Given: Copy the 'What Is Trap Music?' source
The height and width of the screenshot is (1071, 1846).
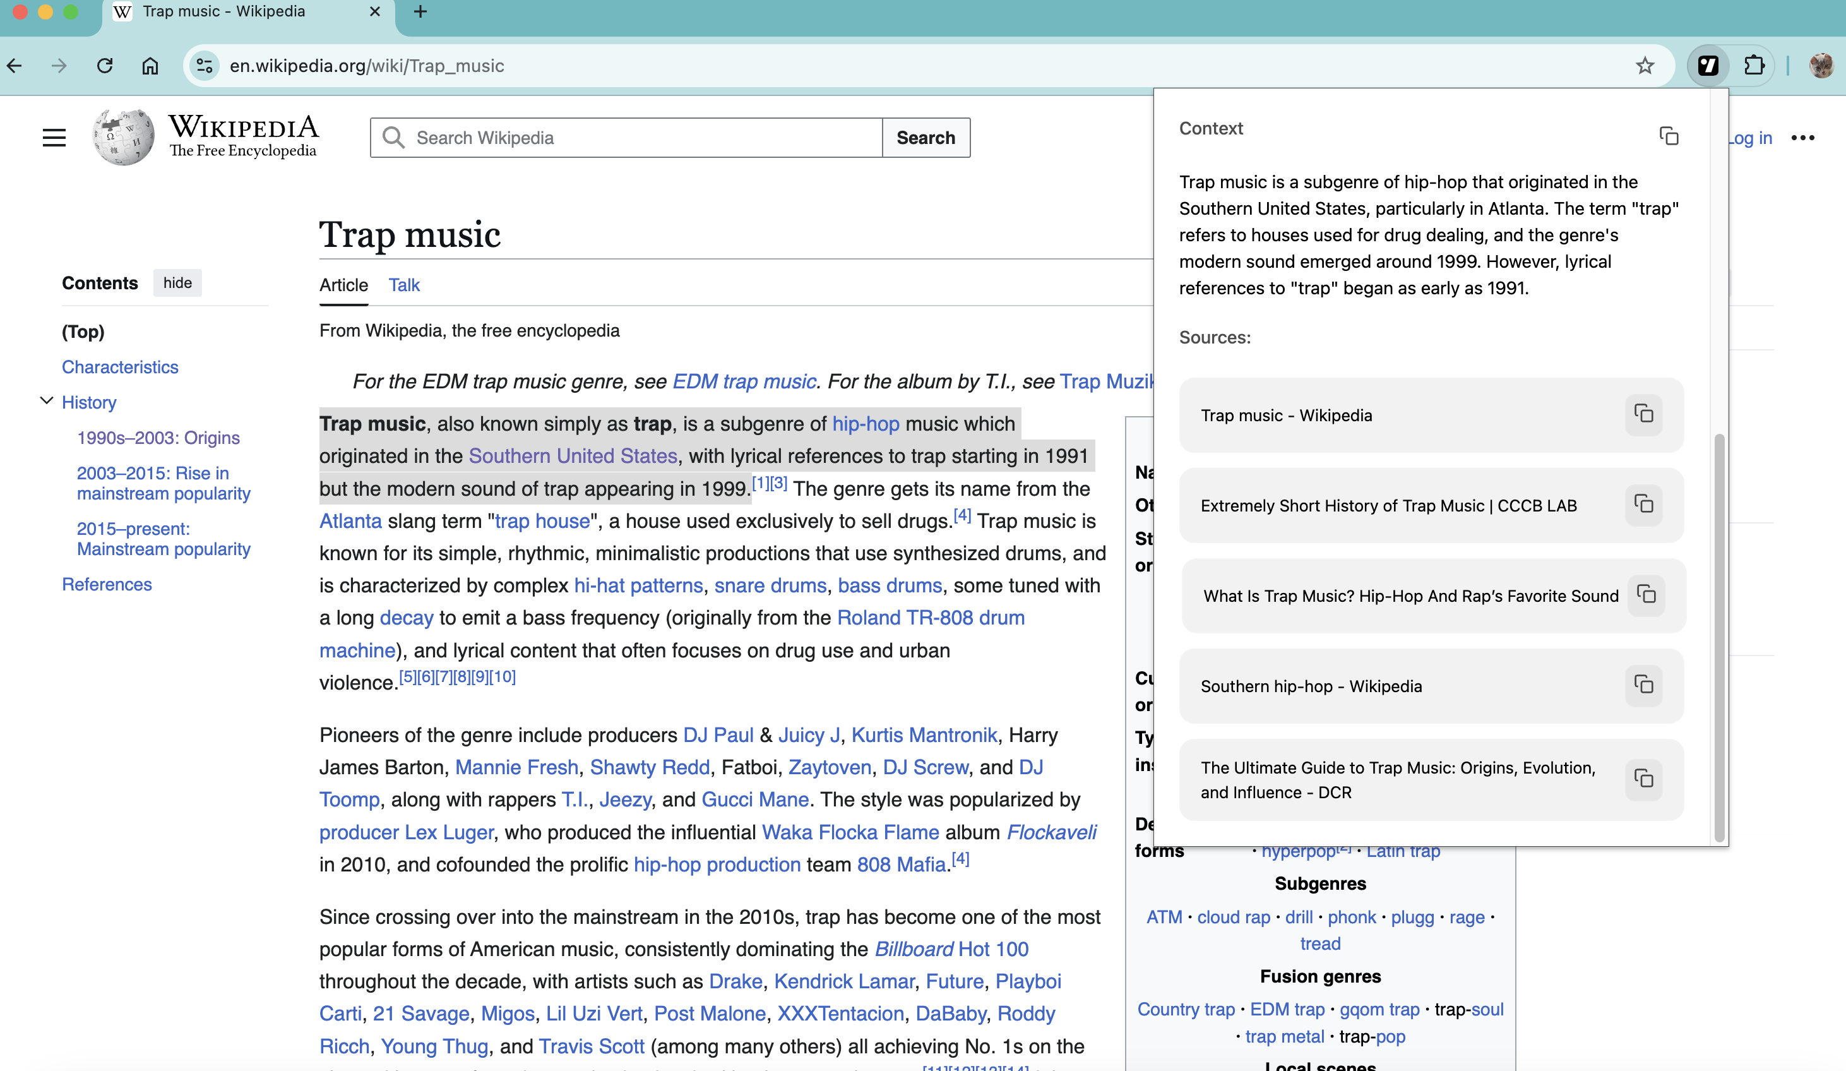Looking at the screenshot, I should click(x=1645, y=594).
